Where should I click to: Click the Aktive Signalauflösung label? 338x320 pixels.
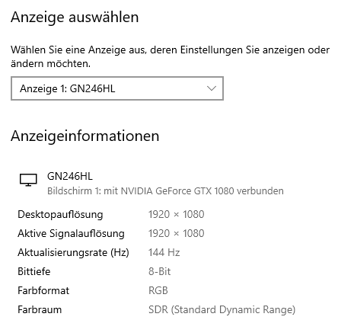pos(71,234)
